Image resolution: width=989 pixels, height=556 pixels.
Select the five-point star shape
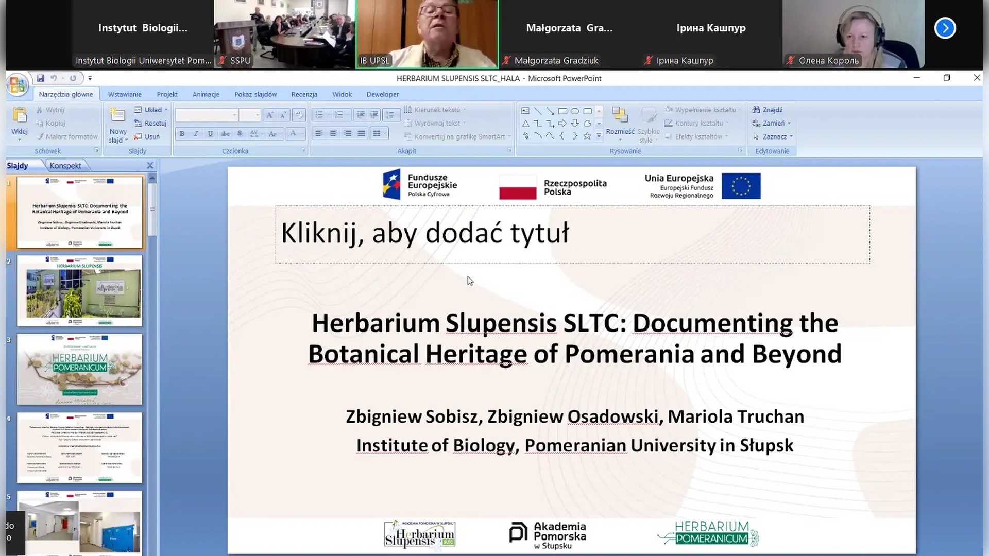click(587, 136)
